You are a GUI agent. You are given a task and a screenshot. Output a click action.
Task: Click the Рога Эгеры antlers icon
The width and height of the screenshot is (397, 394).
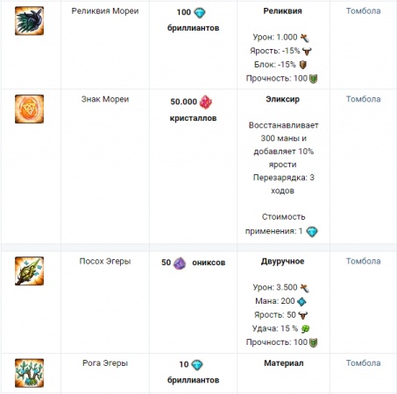click(29, 373)
